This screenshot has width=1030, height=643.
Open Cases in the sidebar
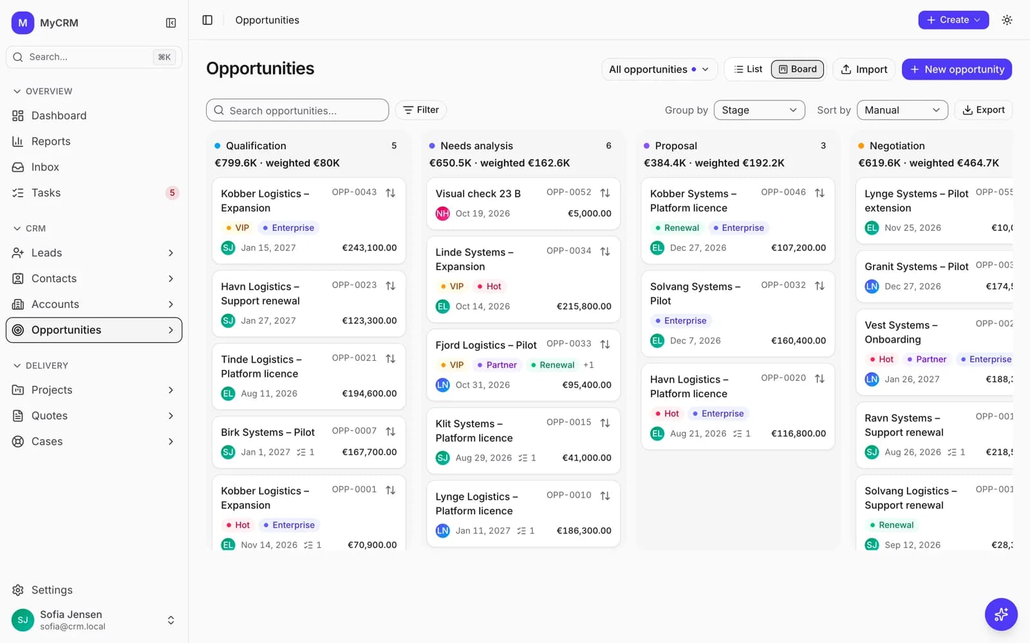(94, 442)
